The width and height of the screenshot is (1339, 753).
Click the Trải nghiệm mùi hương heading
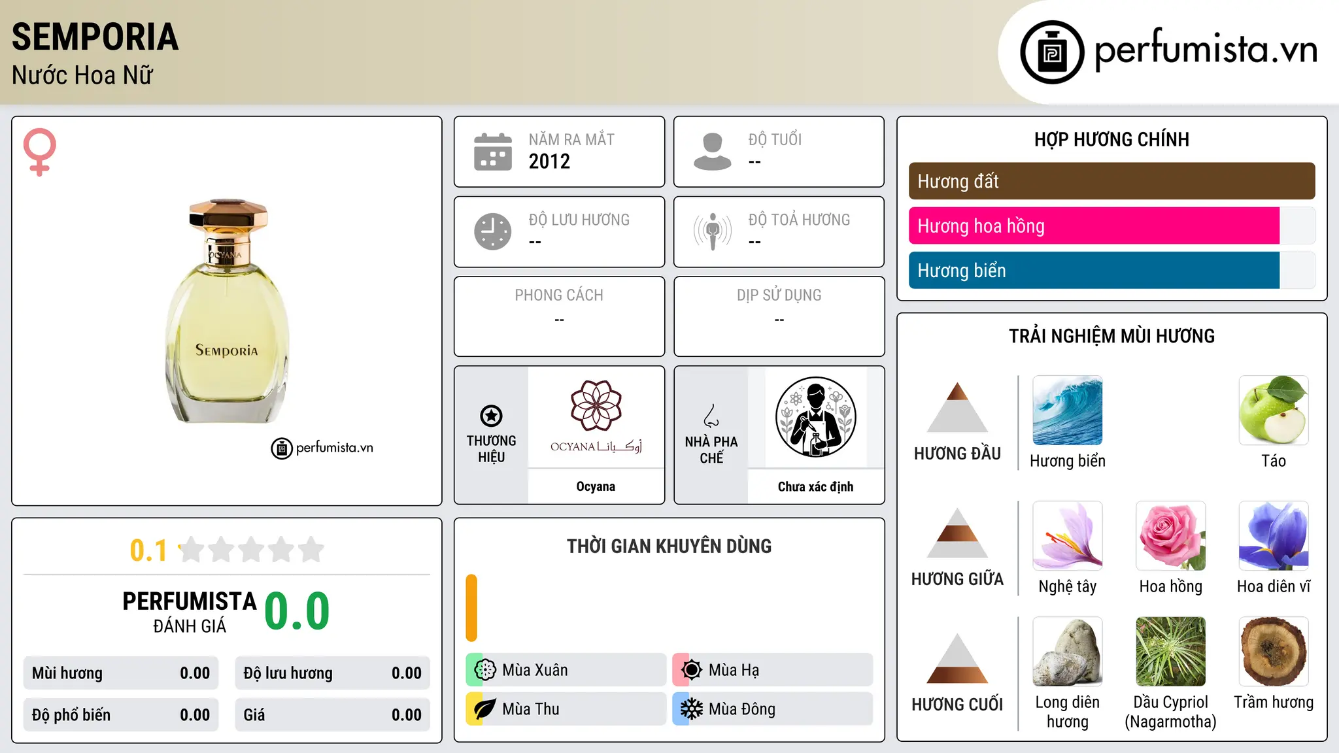(x=1111, y=336)
